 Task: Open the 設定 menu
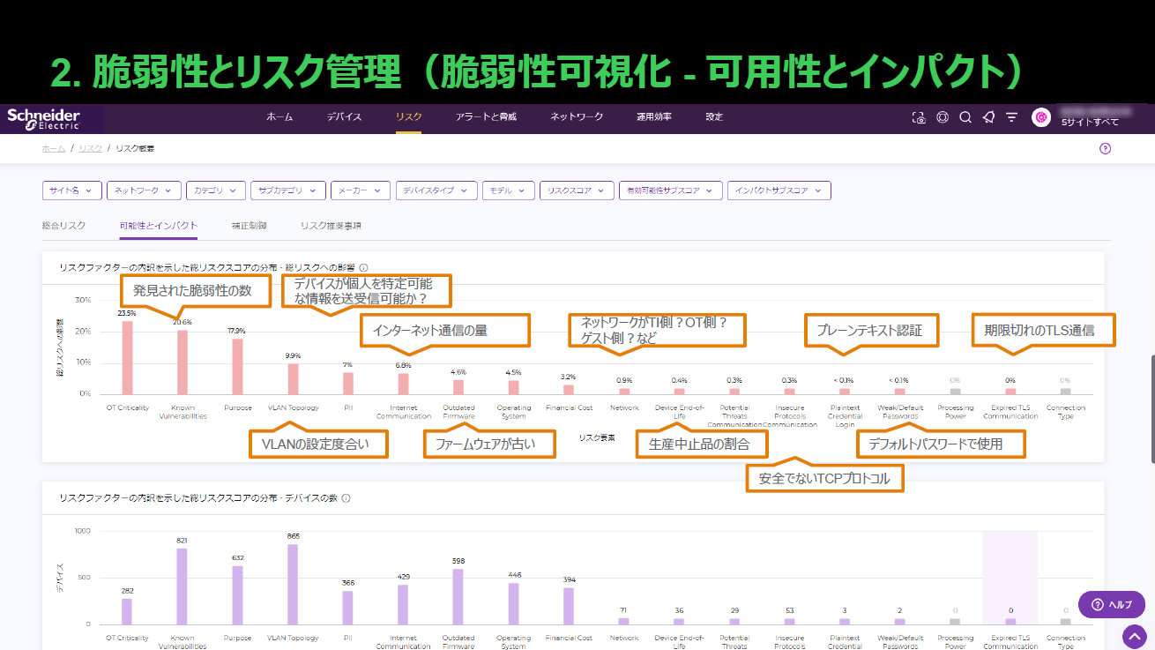pyautogui.click(x=714, y=117)
